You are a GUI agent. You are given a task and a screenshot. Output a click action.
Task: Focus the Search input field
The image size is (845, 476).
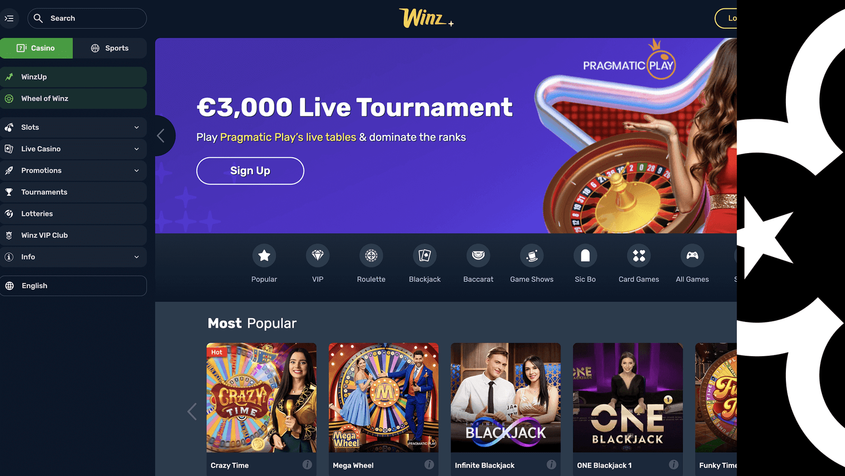[87, 18]
